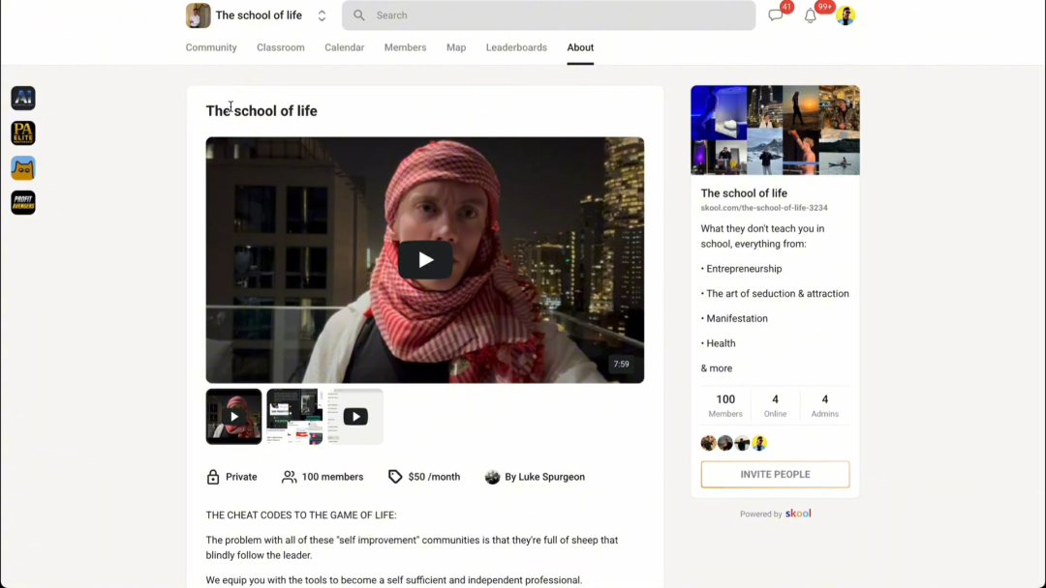Viewport: 1046px width, 588px height.
Task: Open the Profit Avengers community icon
Action: click(22, 202)
